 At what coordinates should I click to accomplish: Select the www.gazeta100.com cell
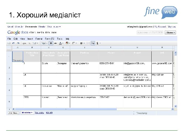[x=162, y=67]
